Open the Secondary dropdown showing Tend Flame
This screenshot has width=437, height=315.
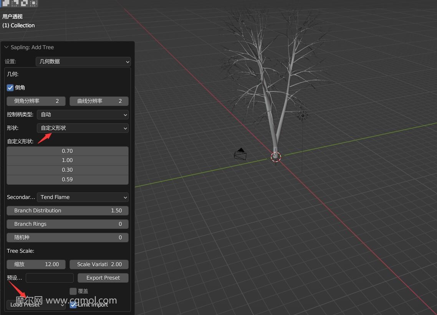[83, 197]
